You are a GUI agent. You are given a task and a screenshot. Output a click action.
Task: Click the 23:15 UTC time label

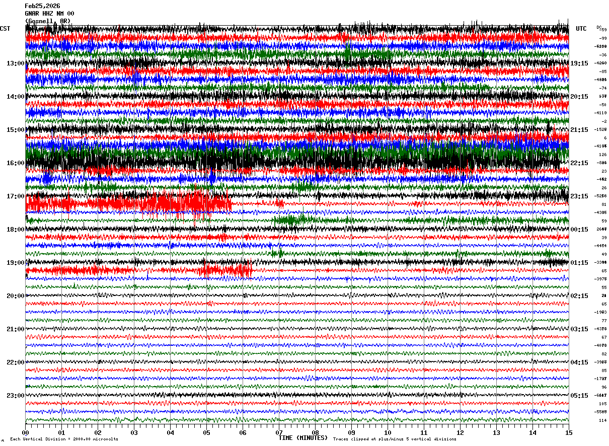(x=579, y=196)
